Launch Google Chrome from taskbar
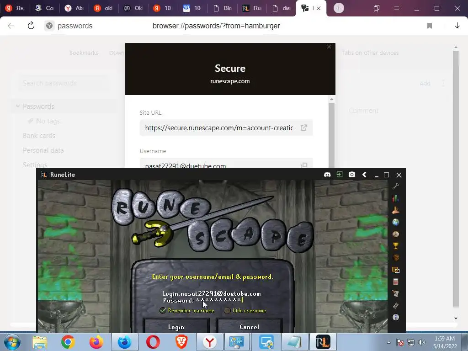The image size is (468, 351). tap(68, 342)
